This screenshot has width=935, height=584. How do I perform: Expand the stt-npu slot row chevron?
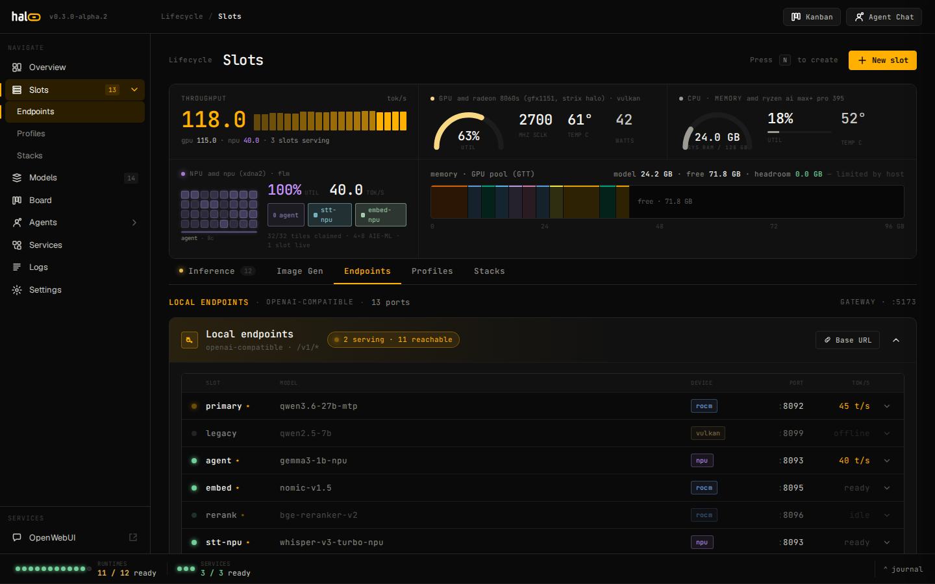coord(887,542)
